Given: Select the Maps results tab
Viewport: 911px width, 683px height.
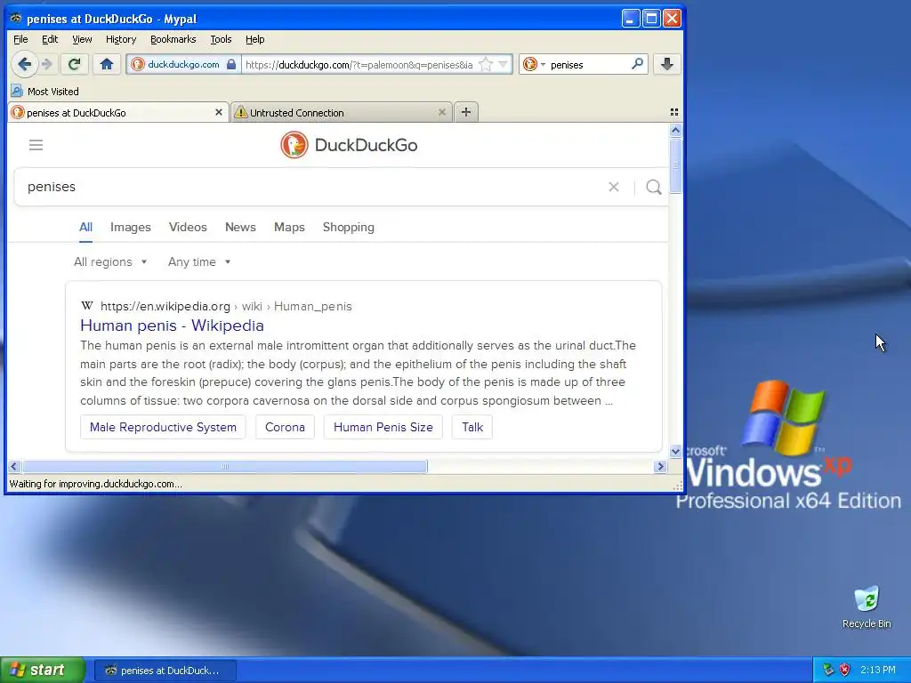Looking at the screenshot, I should (289, 227).
